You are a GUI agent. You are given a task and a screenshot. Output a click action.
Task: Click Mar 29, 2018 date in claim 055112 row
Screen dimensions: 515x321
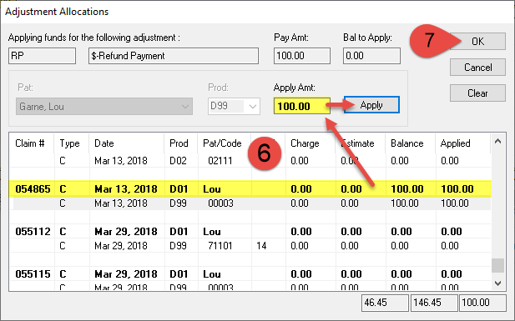[x=126, y=232]
